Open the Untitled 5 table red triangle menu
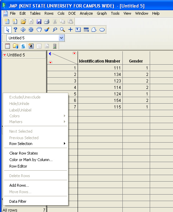The height and width of the screenshot is (212, 173). [x=4, y=55]
